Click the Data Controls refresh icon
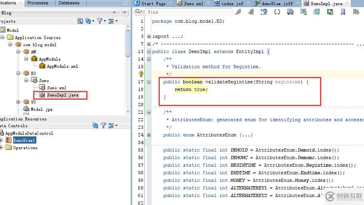The image size is (364, 205). click(x=95, y=126)
